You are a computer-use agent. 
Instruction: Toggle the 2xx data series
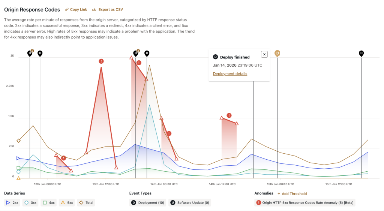[12, 203]
